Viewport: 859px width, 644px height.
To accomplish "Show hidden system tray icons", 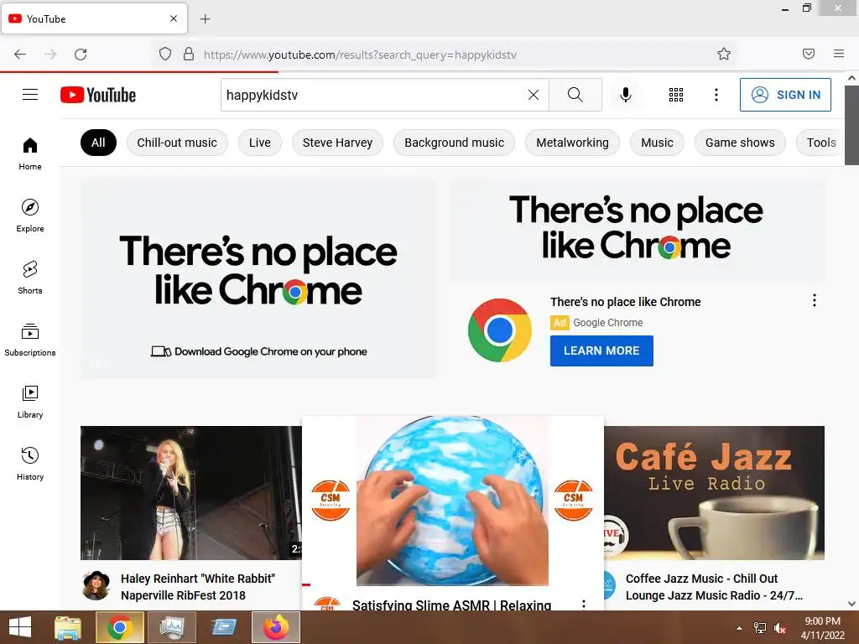I will tap(740, 628).
